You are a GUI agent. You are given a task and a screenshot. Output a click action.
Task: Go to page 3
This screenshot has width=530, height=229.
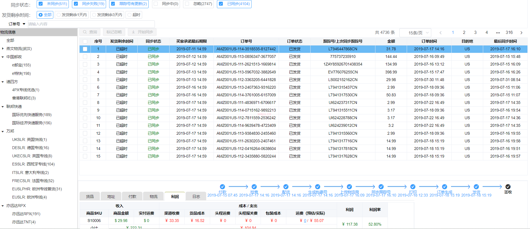tap(475, 32)
